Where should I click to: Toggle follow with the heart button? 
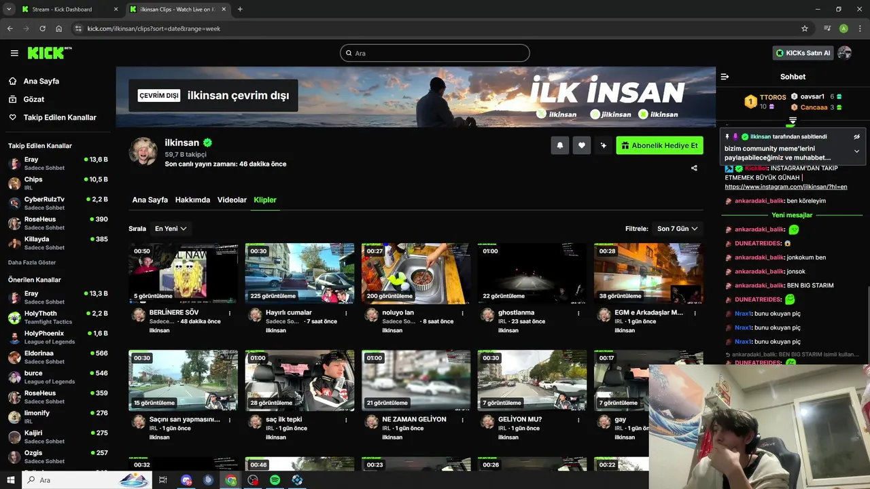point(581,145)
